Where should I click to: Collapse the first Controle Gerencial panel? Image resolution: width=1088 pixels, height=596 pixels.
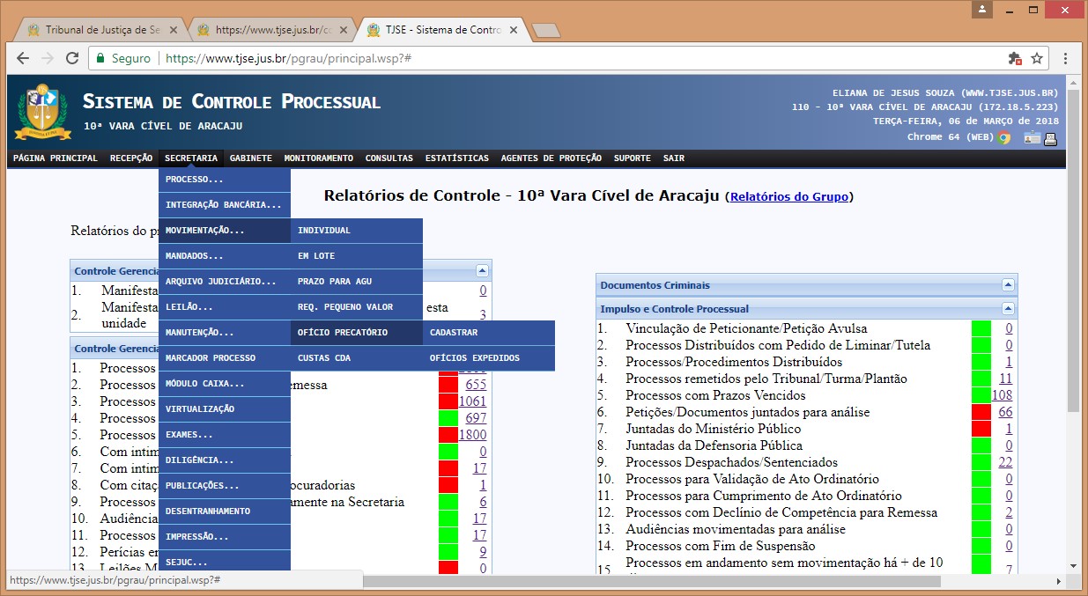click(x=482, y=271)
